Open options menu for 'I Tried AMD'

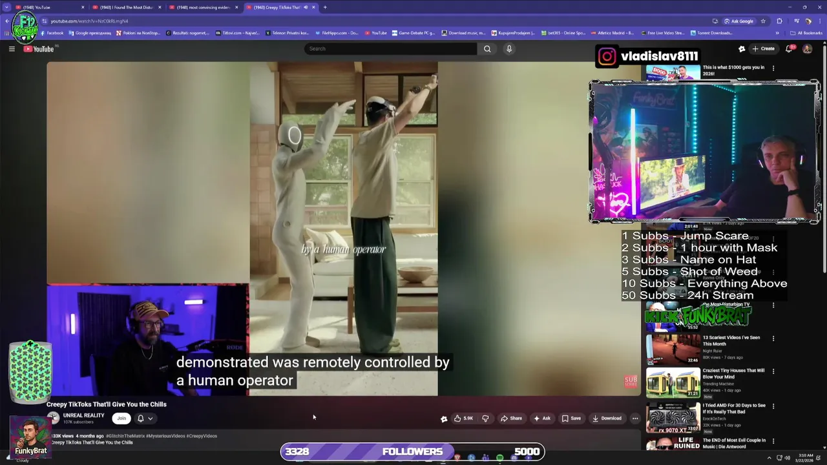pyautogui.click(x=773, y=406)
